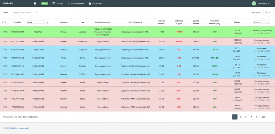Screen dimensions: 275x134
Task: Focus the Поиск search field
Action: click(x=25, y=13)
